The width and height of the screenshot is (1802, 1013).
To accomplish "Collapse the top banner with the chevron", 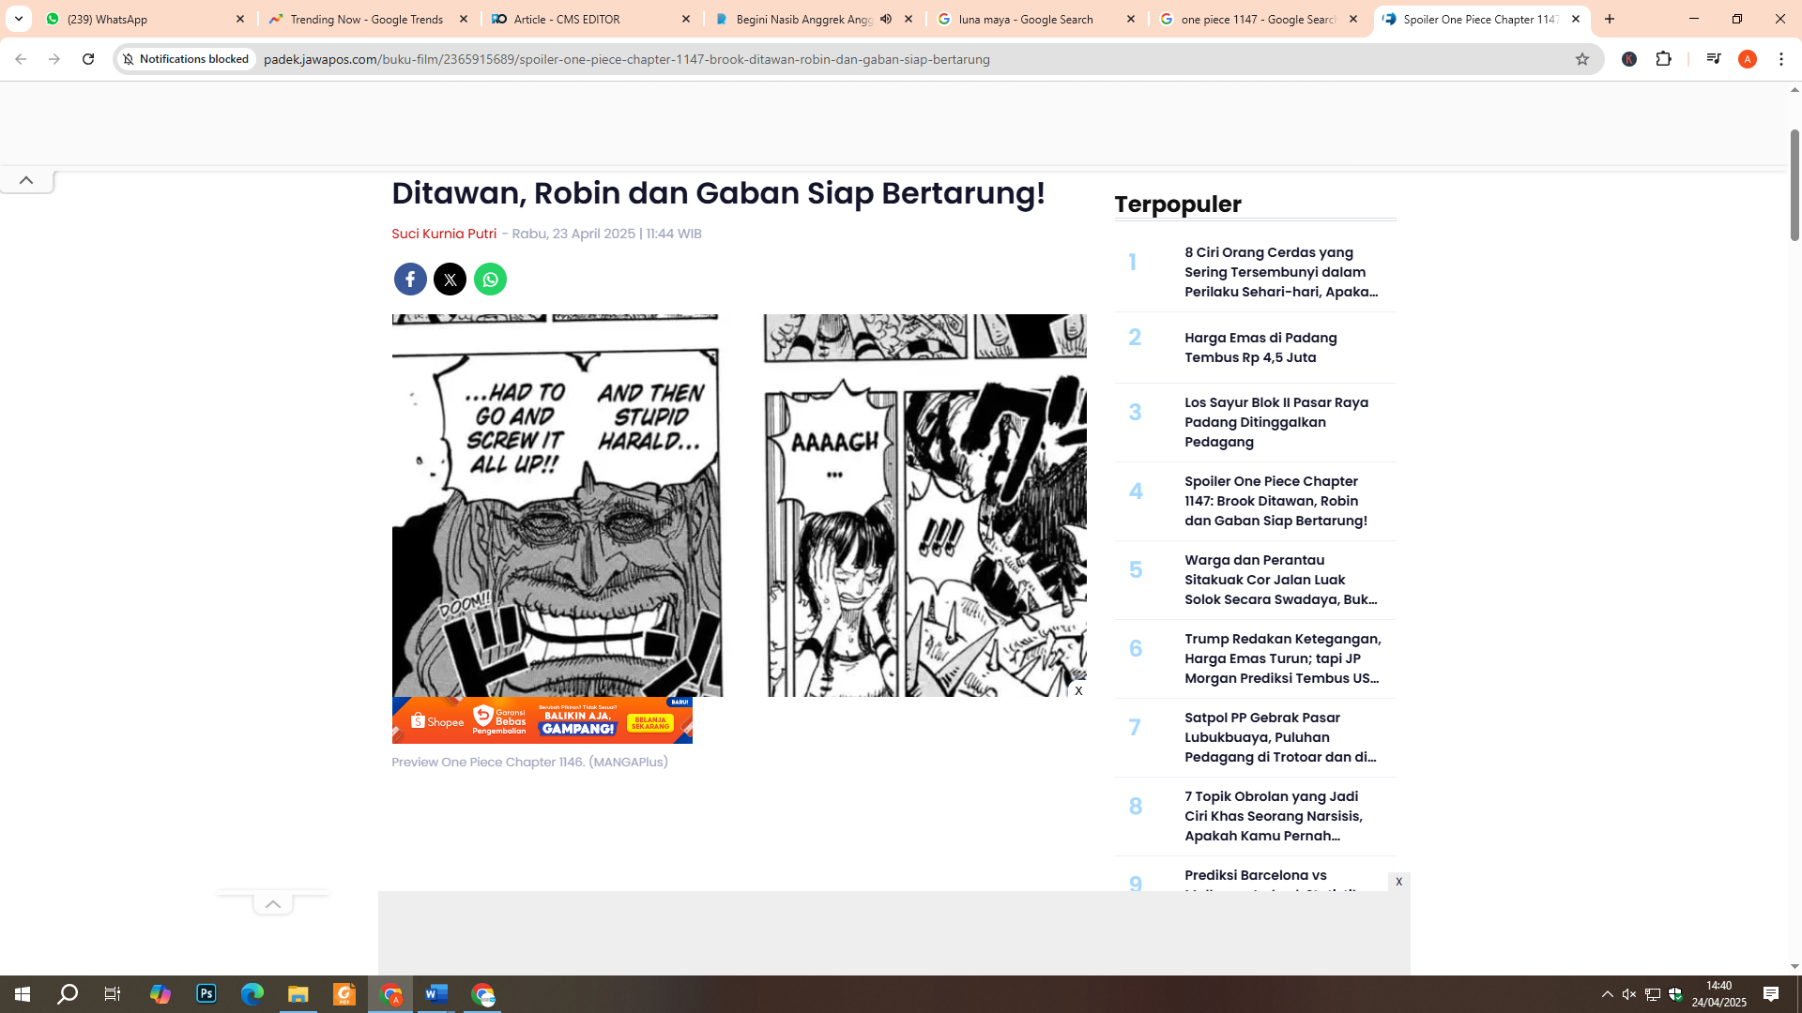I will [26, 180].
